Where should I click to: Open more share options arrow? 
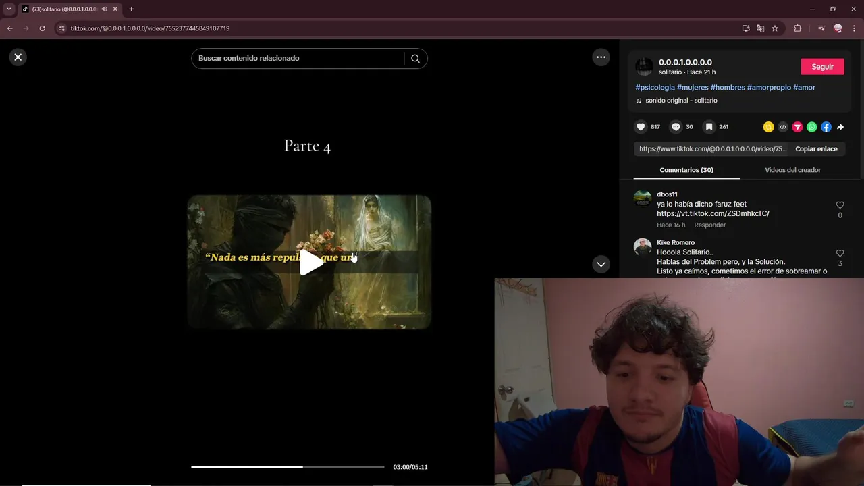pyautogui.click(x=840, y=127)
